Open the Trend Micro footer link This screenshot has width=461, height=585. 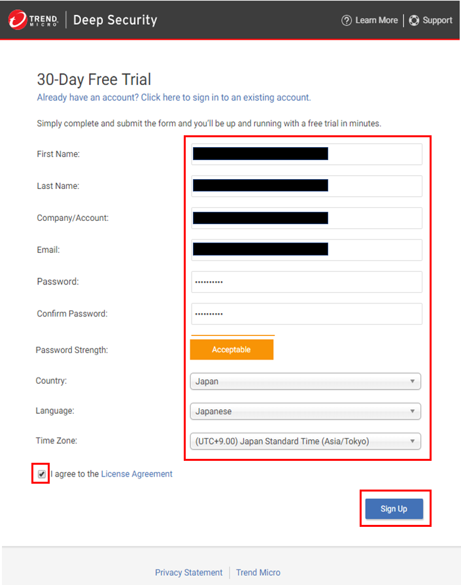[258, 573]
